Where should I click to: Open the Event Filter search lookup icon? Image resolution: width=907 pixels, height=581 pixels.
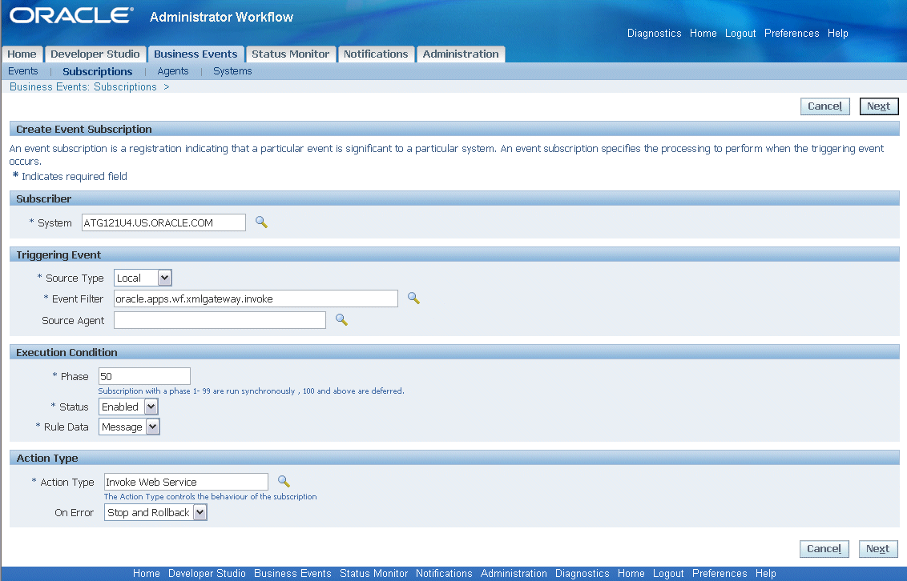(x=413, y=298)
